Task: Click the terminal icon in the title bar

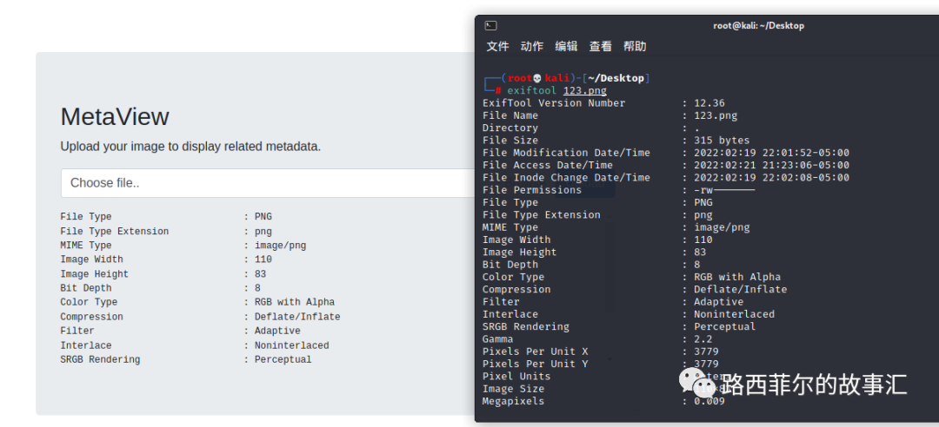Action: point(491,26)
